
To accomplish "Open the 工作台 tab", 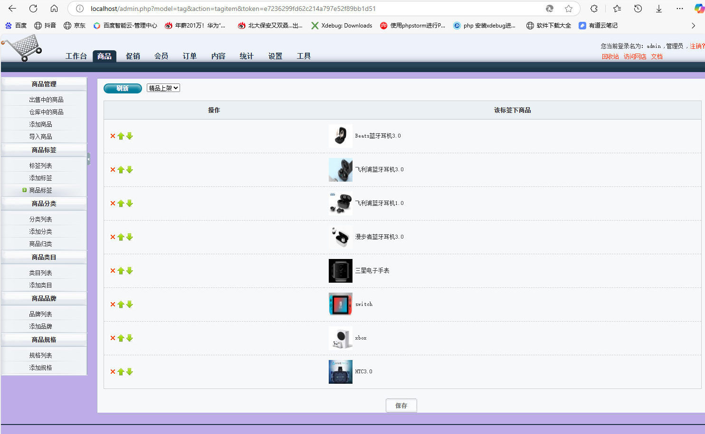I will coord(76,56).
